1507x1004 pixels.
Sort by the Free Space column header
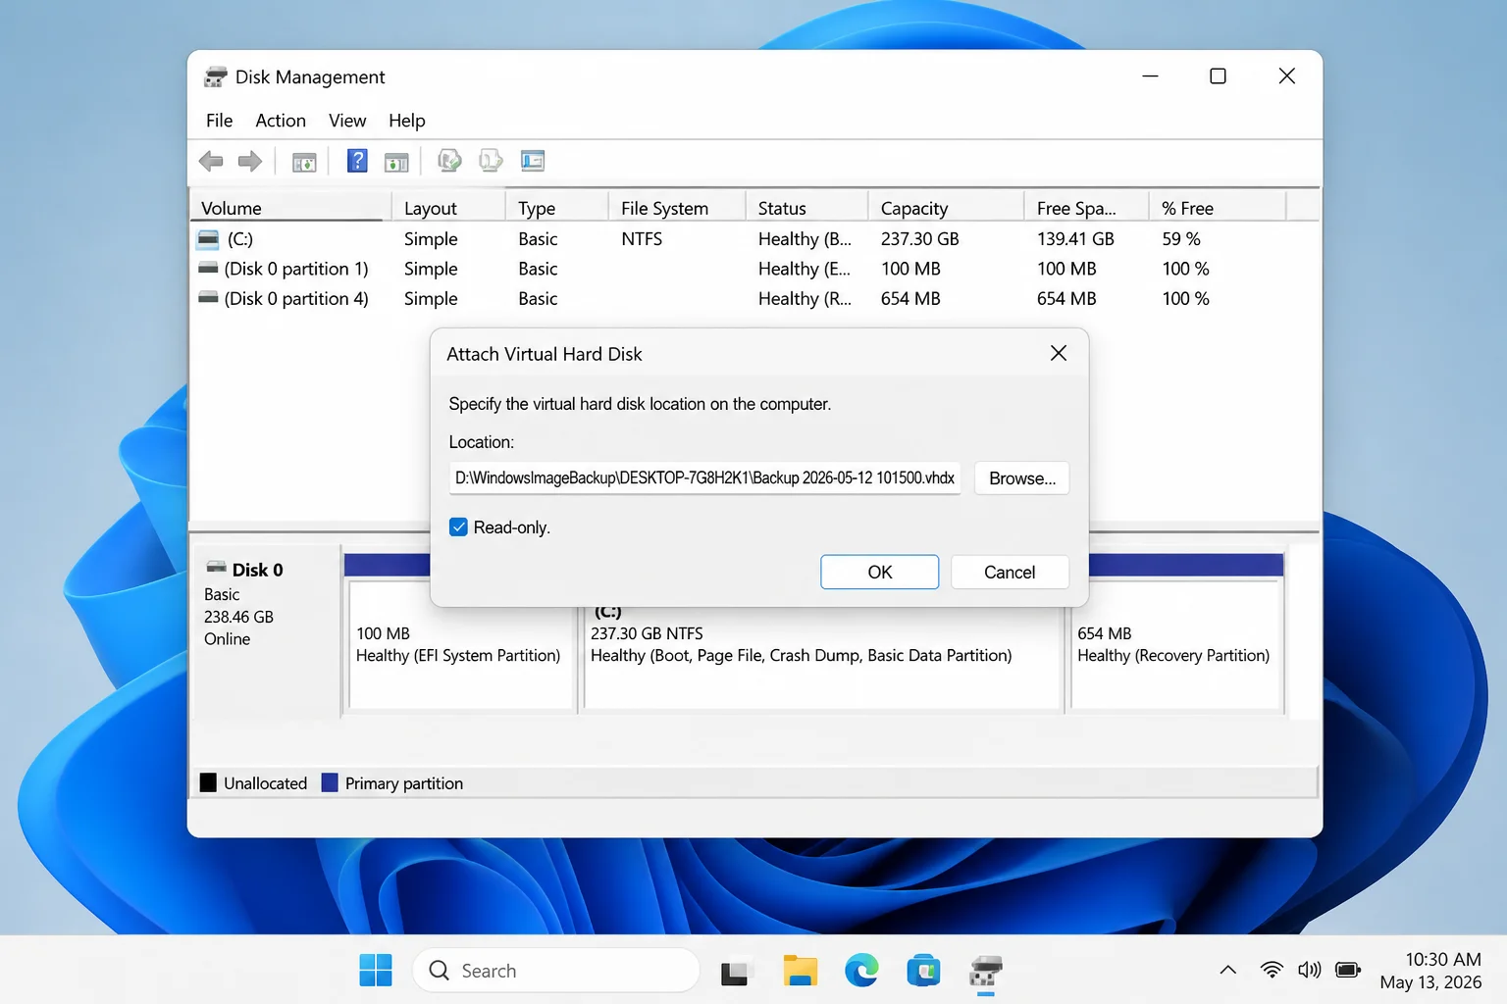[x=1086, y=208]
